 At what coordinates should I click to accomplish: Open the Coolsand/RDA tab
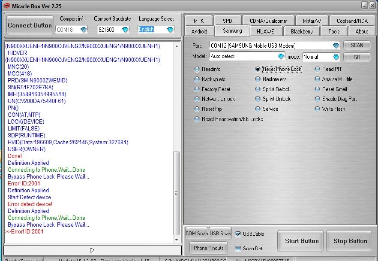pos(352,21)
